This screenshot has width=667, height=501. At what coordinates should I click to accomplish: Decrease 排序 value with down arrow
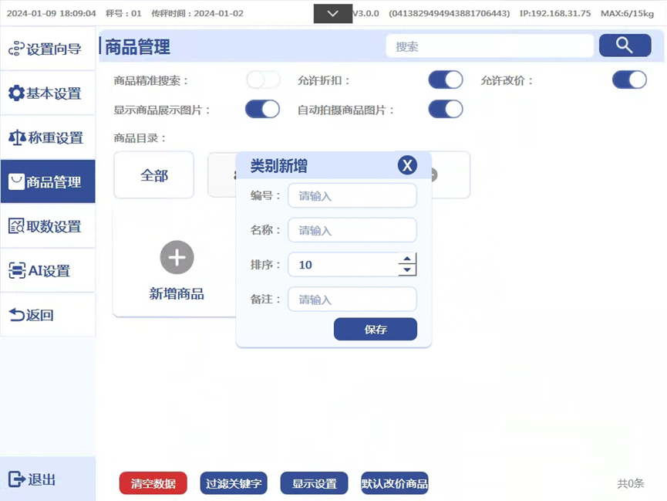tap(407, 270)
